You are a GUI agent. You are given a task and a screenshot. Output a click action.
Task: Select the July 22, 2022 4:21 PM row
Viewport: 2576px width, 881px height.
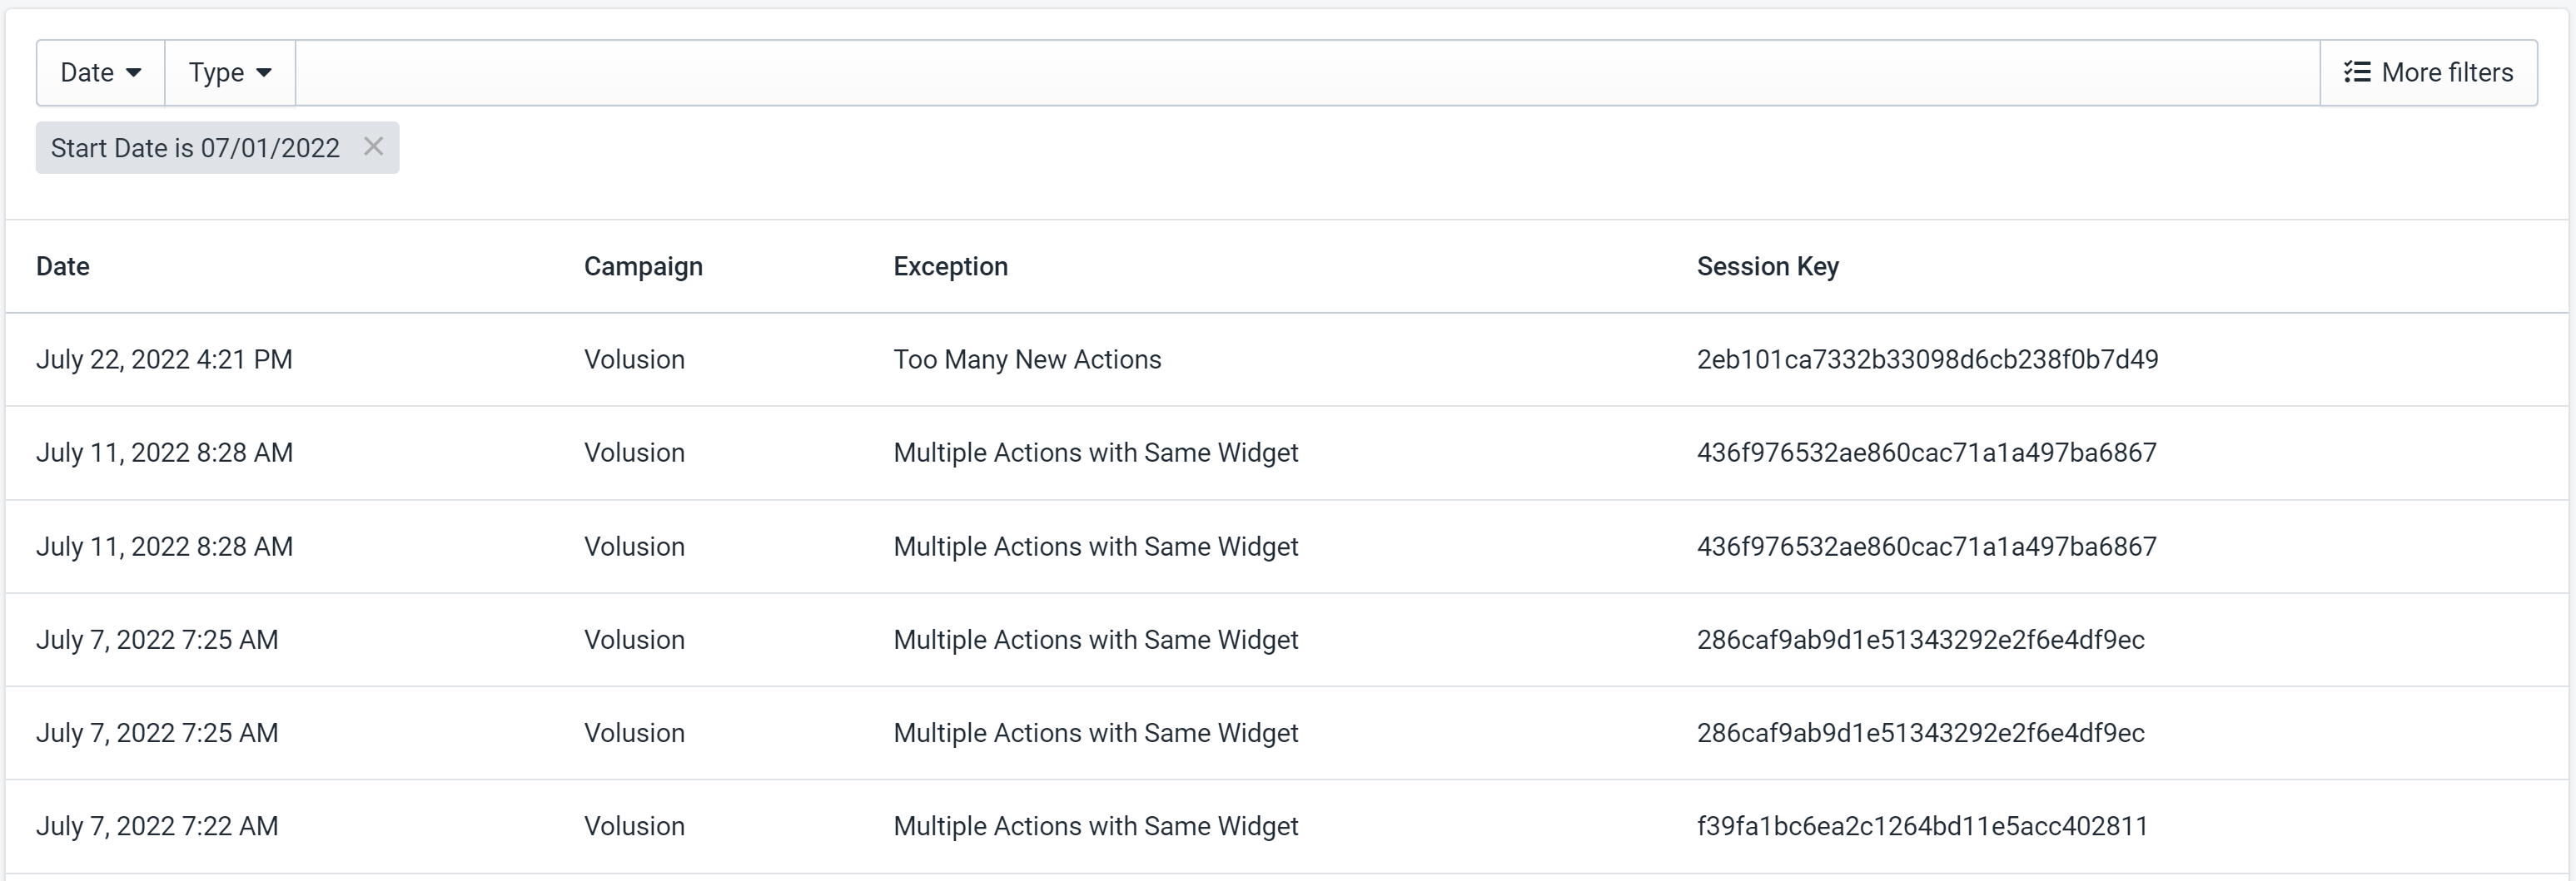click(x=1287, y=359)
